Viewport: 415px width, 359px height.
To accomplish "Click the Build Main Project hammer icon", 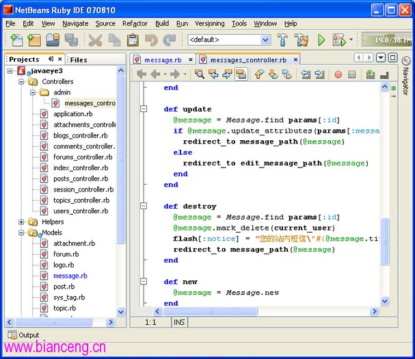I will coord(282,40).
